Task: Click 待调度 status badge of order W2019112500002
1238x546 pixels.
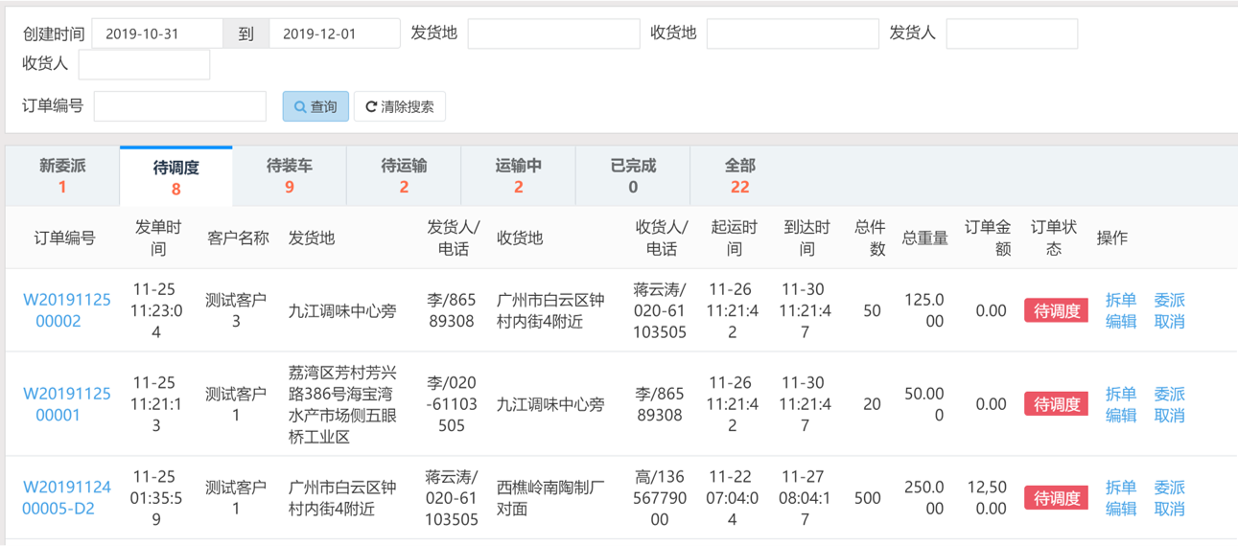Action: (x=1056, y=310)
